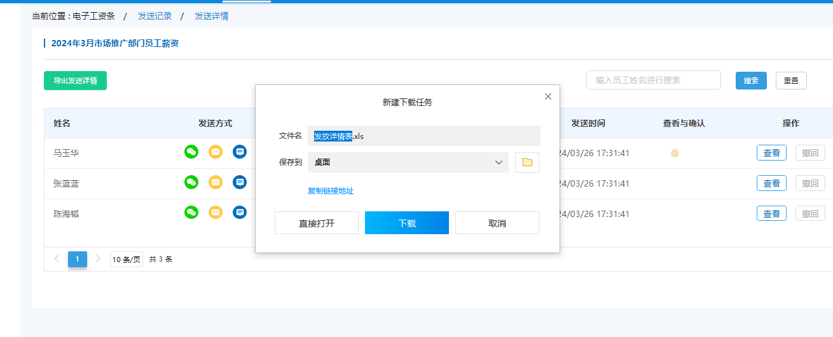Open folder browse icon beside 保存到
This screenshot has height=337, width=833.
click(527, 162)
